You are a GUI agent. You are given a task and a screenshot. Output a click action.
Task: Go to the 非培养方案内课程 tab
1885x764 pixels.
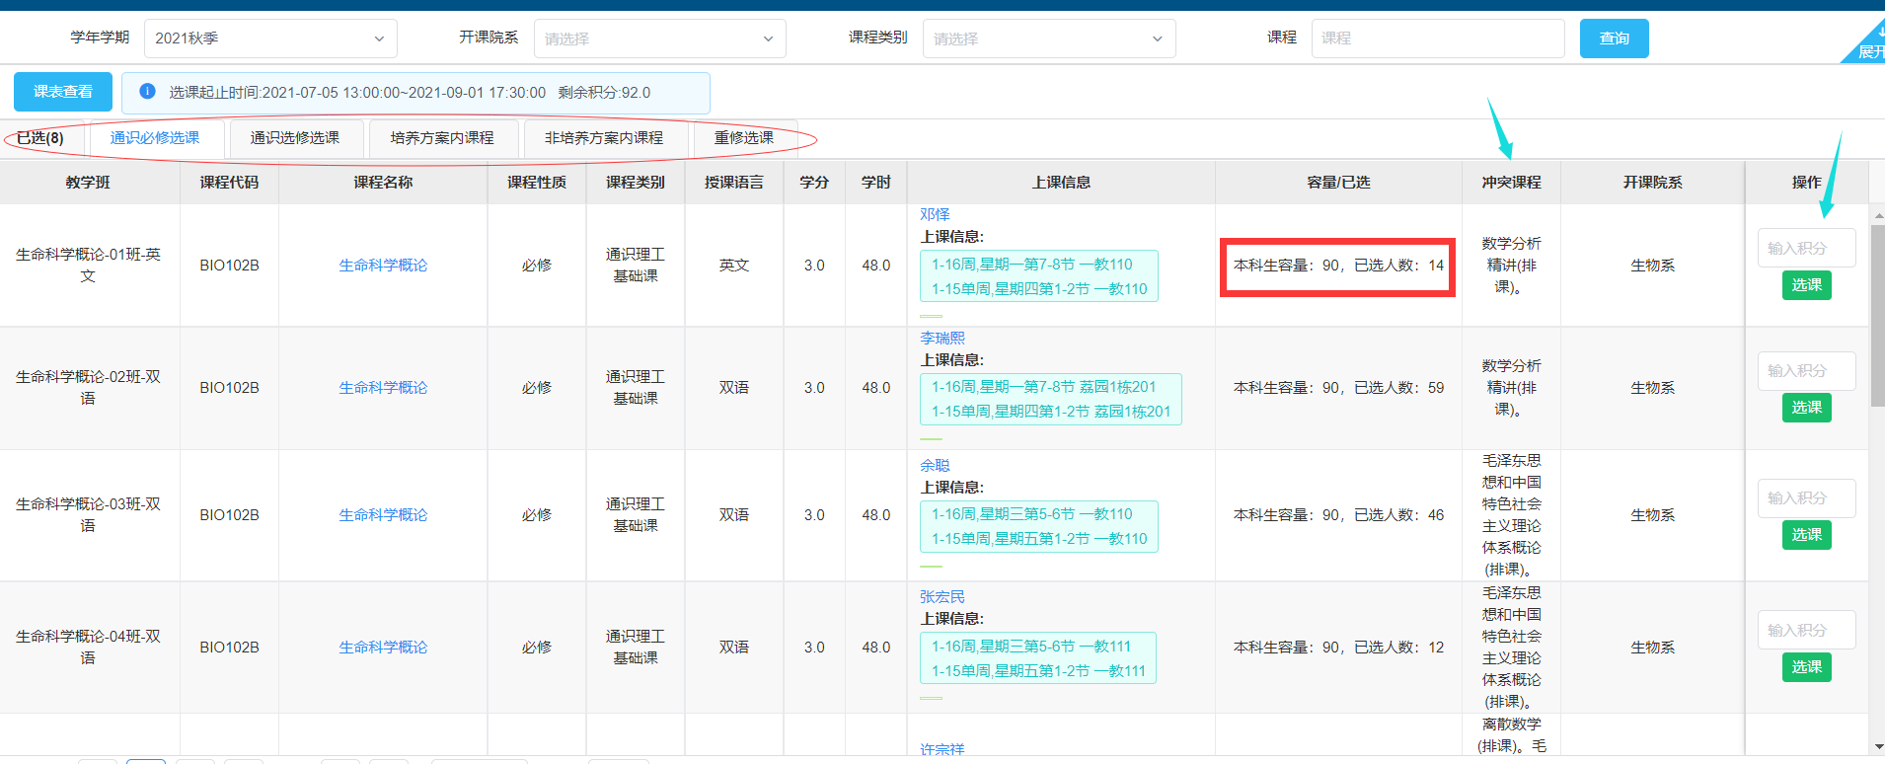[603, 138]
